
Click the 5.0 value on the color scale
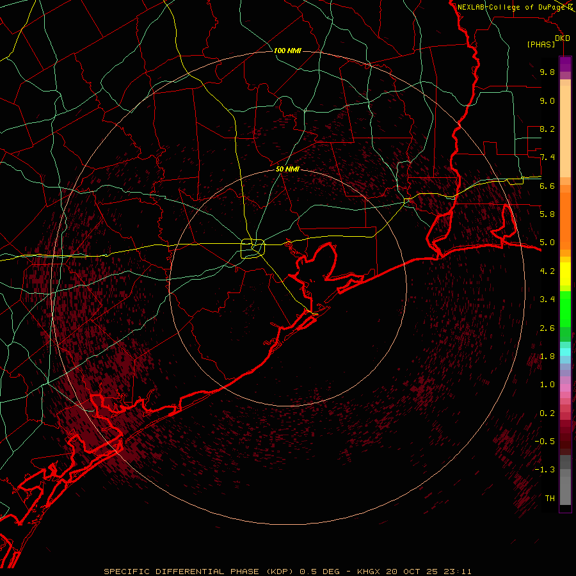pos(547,243)
